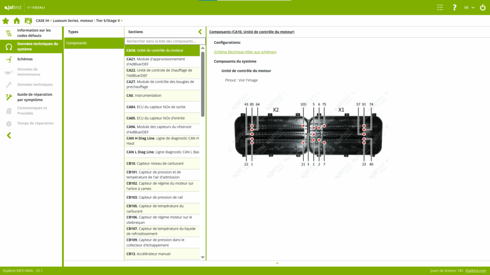Collapse the left sidebar with green arrow
The image size is (490, 275).
point(9,136)
